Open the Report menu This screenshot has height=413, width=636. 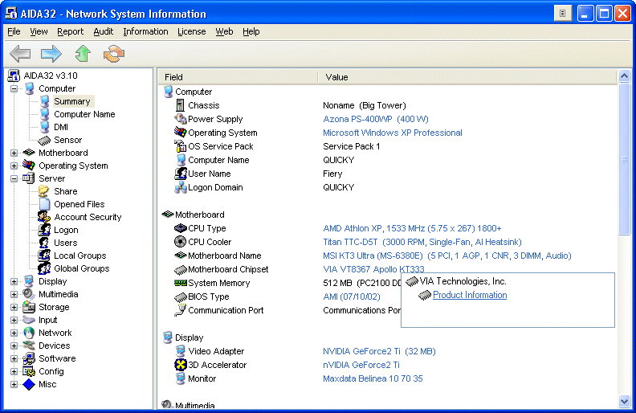pyautogui.click(x=70, y=31)
